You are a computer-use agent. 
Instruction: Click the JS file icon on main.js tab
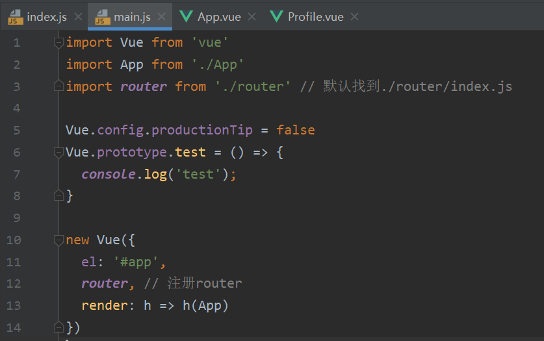[x=103, y=18]
